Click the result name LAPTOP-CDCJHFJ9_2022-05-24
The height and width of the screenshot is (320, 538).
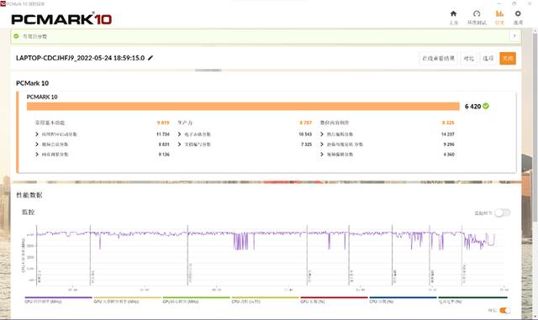tap(81, 58)
